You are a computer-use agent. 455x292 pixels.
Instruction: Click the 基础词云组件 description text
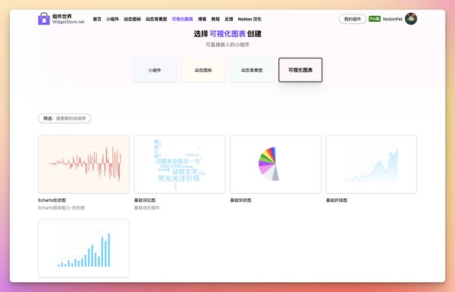pyautogui.click(x=146, y=208)
